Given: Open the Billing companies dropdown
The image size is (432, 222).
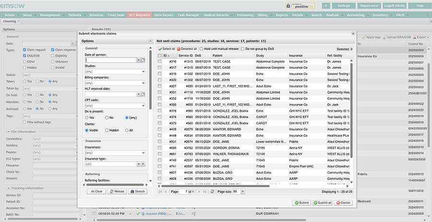Looking at the screenshot, I should coord(143,83).
